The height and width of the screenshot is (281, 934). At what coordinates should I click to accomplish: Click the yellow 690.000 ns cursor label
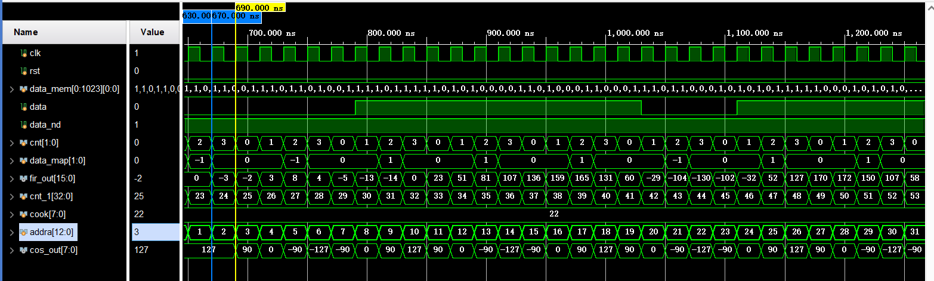[261, 7]
